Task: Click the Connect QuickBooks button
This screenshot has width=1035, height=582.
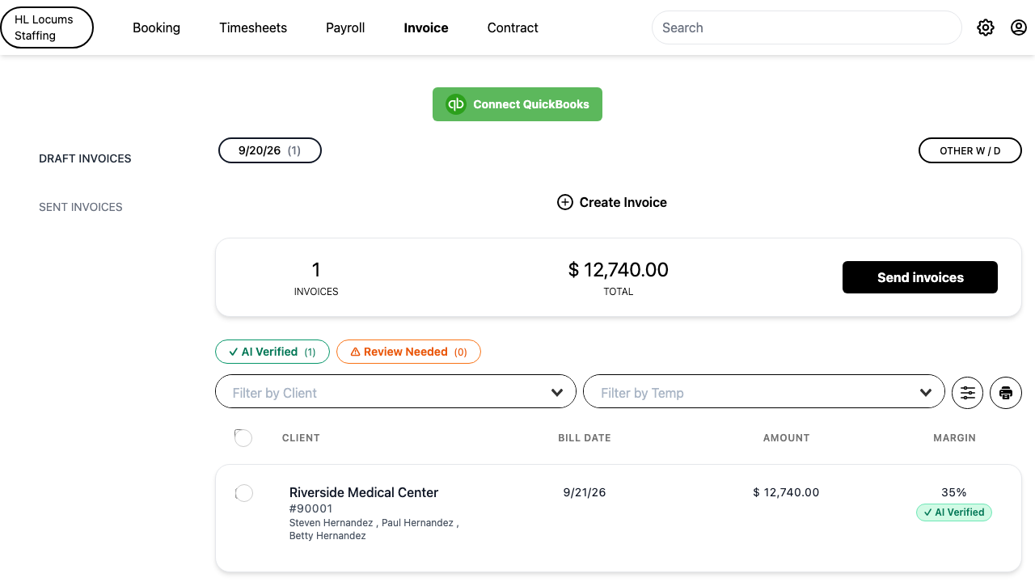Action: click(x=517, y=104)
